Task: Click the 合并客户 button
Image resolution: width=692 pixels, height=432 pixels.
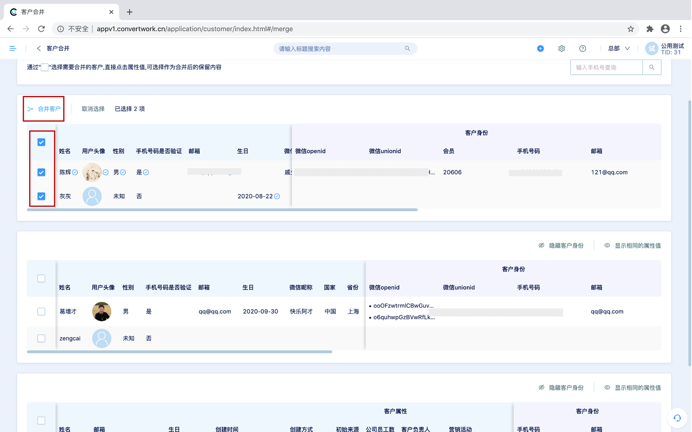Action: (44, 109)
